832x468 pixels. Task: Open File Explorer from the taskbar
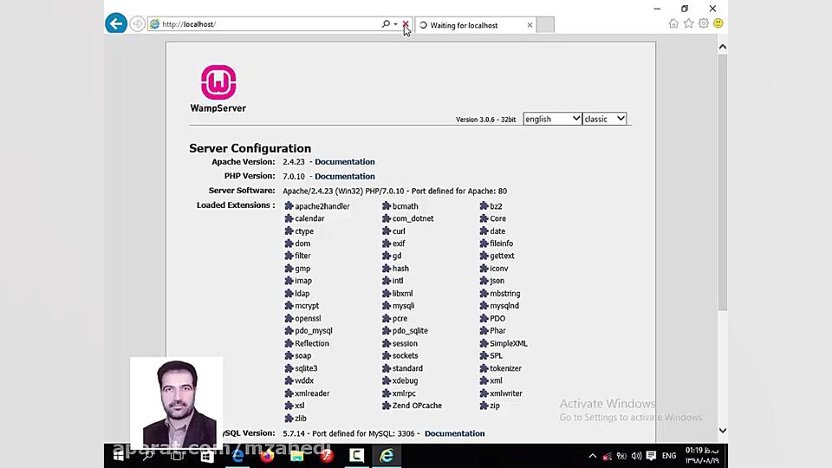tap(296, 456)
